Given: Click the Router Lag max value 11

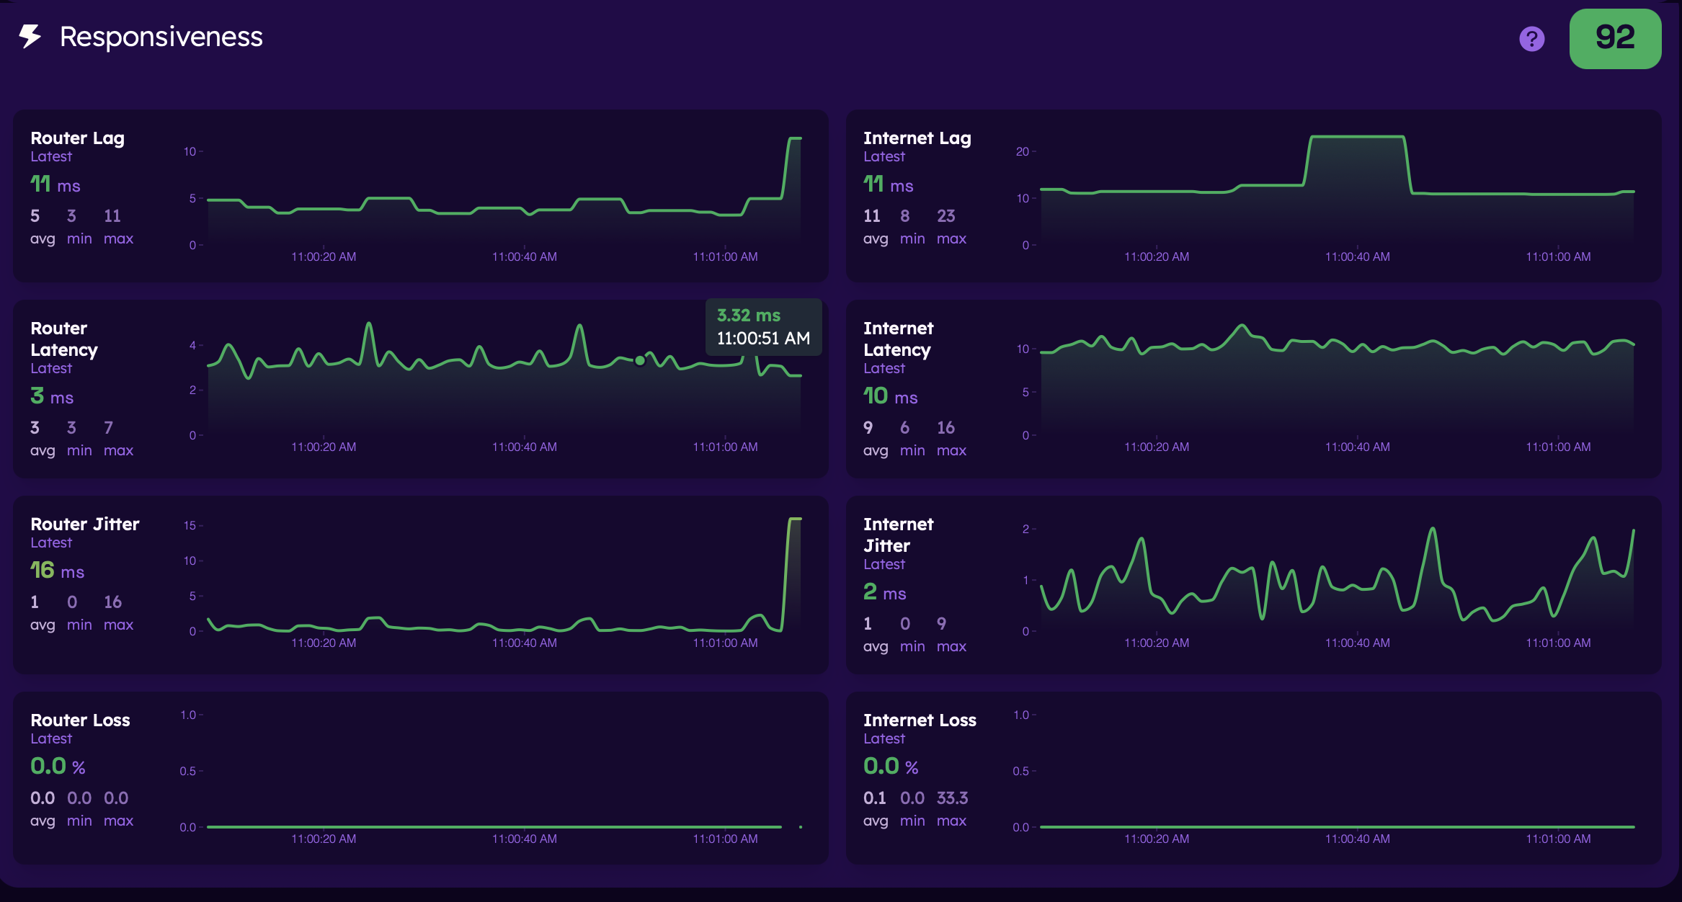Looking at the screenshot, I should click(x=112, y=215).
